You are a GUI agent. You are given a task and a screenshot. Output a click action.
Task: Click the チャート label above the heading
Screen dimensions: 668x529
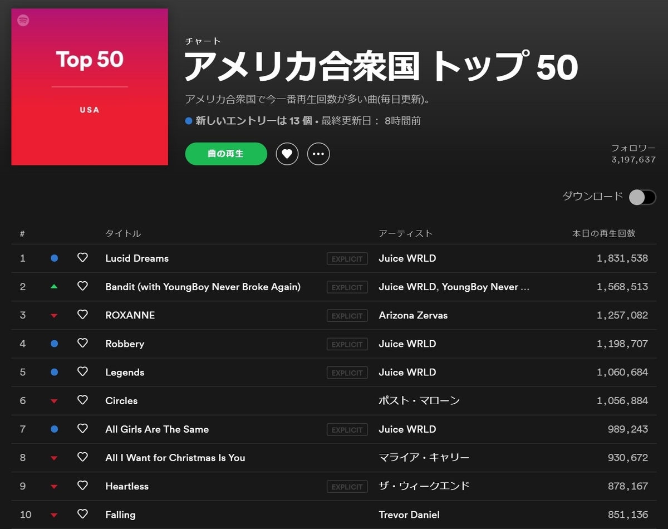tap(203, 41)
